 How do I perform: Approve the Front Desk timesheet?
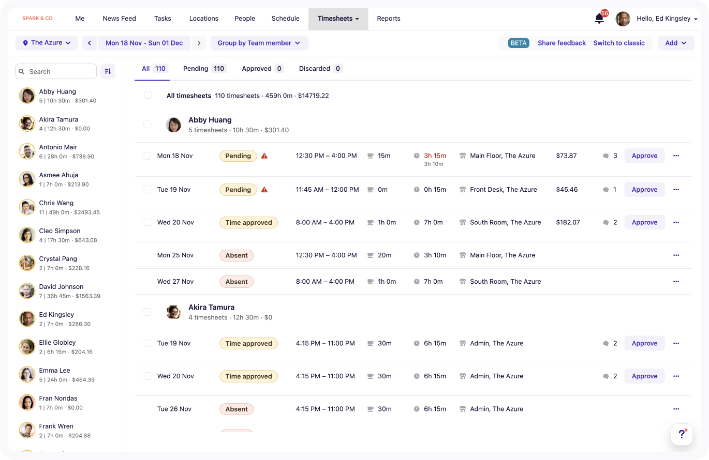point(644,190)
